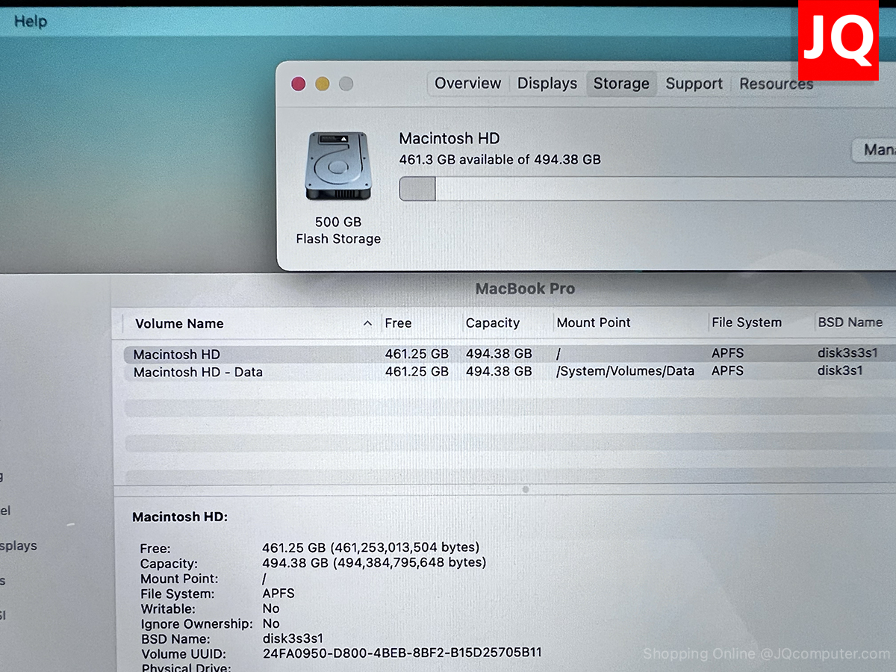Sort by the File System column header
Screen dimensions: 896x672
pos(747,323)
